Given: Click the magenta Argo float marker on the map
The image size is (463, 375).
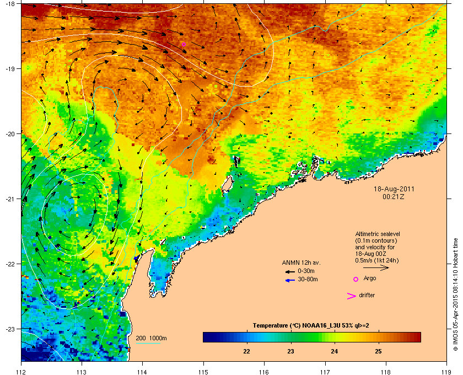Looking at the screenshot, I should click(x=184, y=45).
